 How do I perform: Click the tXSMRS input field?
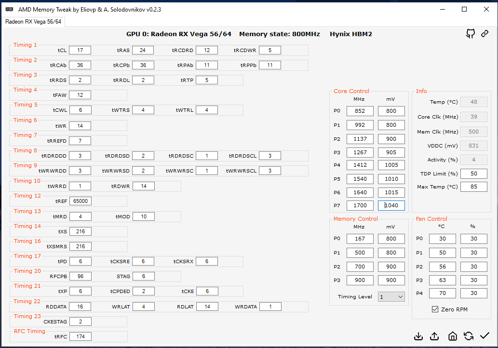tap(81, 246)
